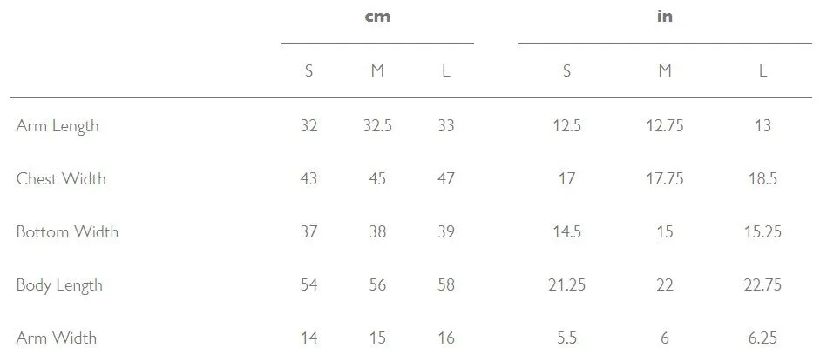Click the S column under cm
Image resolution: width=820 pixels, height=361 pixels.
[x=309, y=70]
